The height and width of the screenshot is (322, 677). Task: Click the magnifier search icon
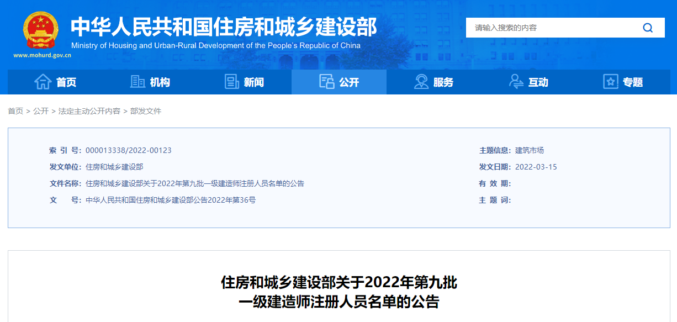pos(648,28)
